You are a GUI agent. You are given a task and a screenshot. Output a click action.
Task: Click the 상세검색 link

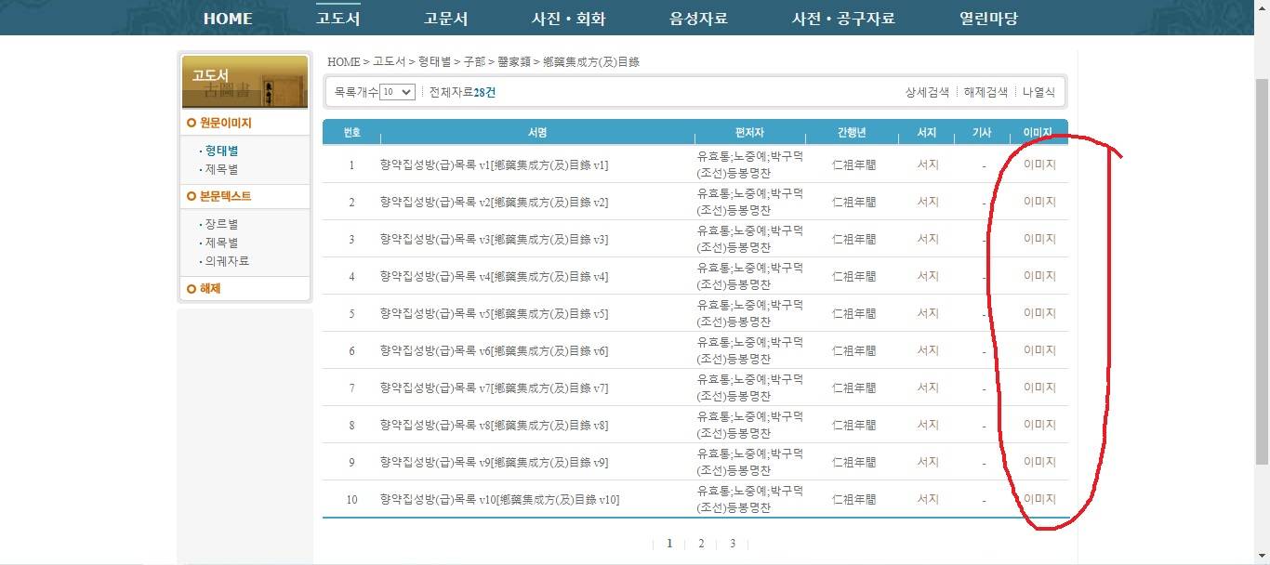pyautogui.click(x=927, y=92)
